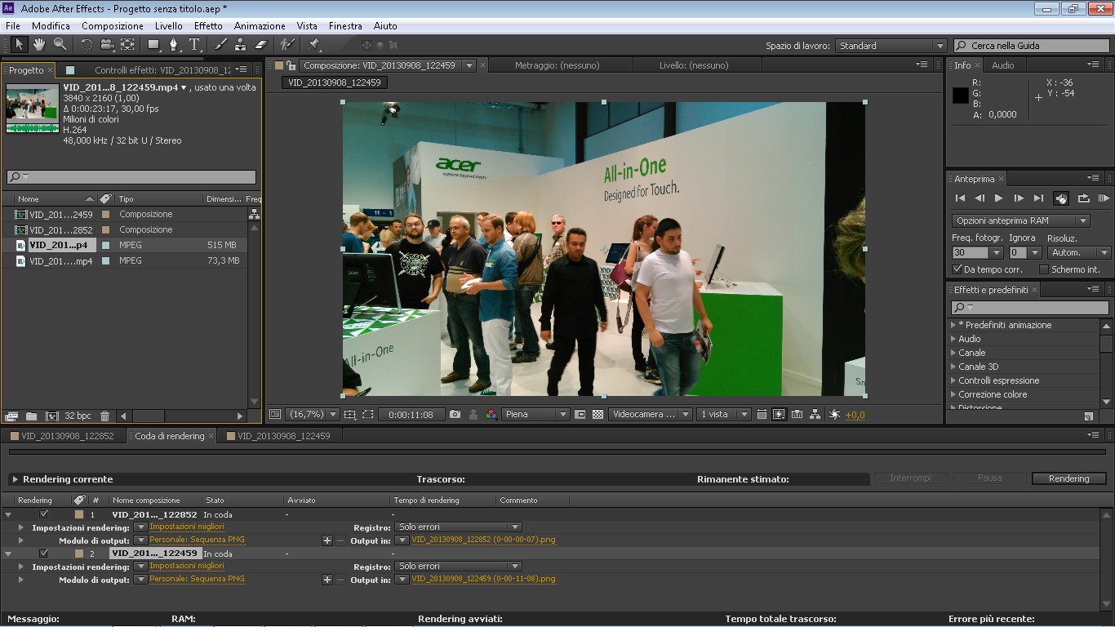
Task: Open the Effetto menu
Action: pos(208,26)
